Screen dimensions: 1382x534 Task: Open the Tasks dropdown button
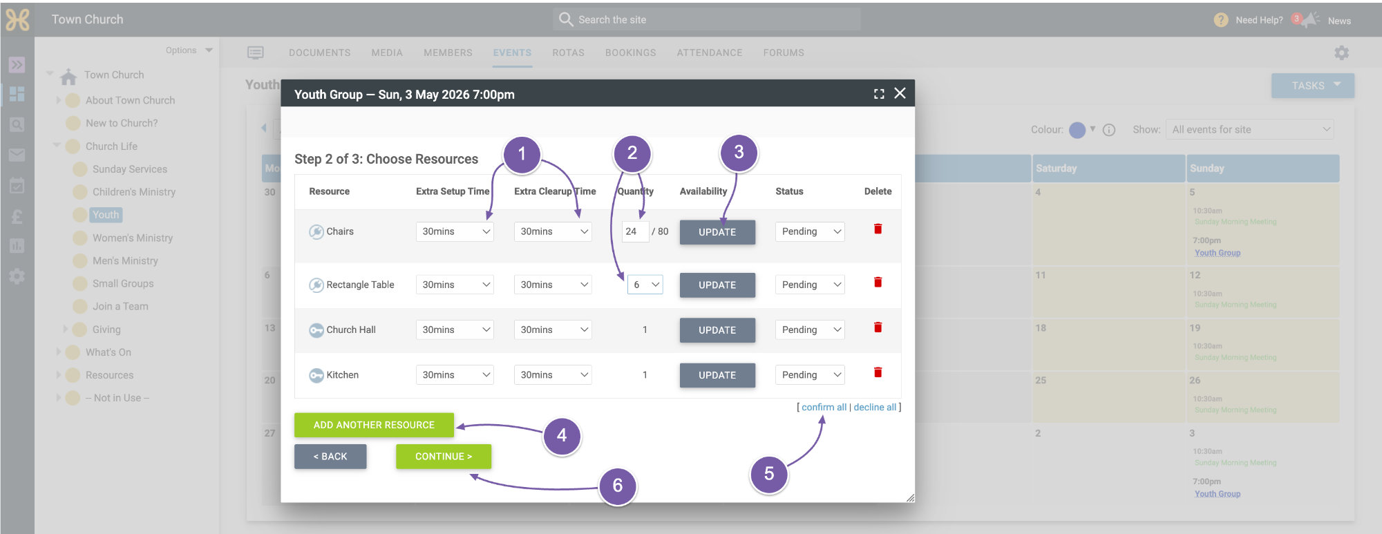point(1313,86)
